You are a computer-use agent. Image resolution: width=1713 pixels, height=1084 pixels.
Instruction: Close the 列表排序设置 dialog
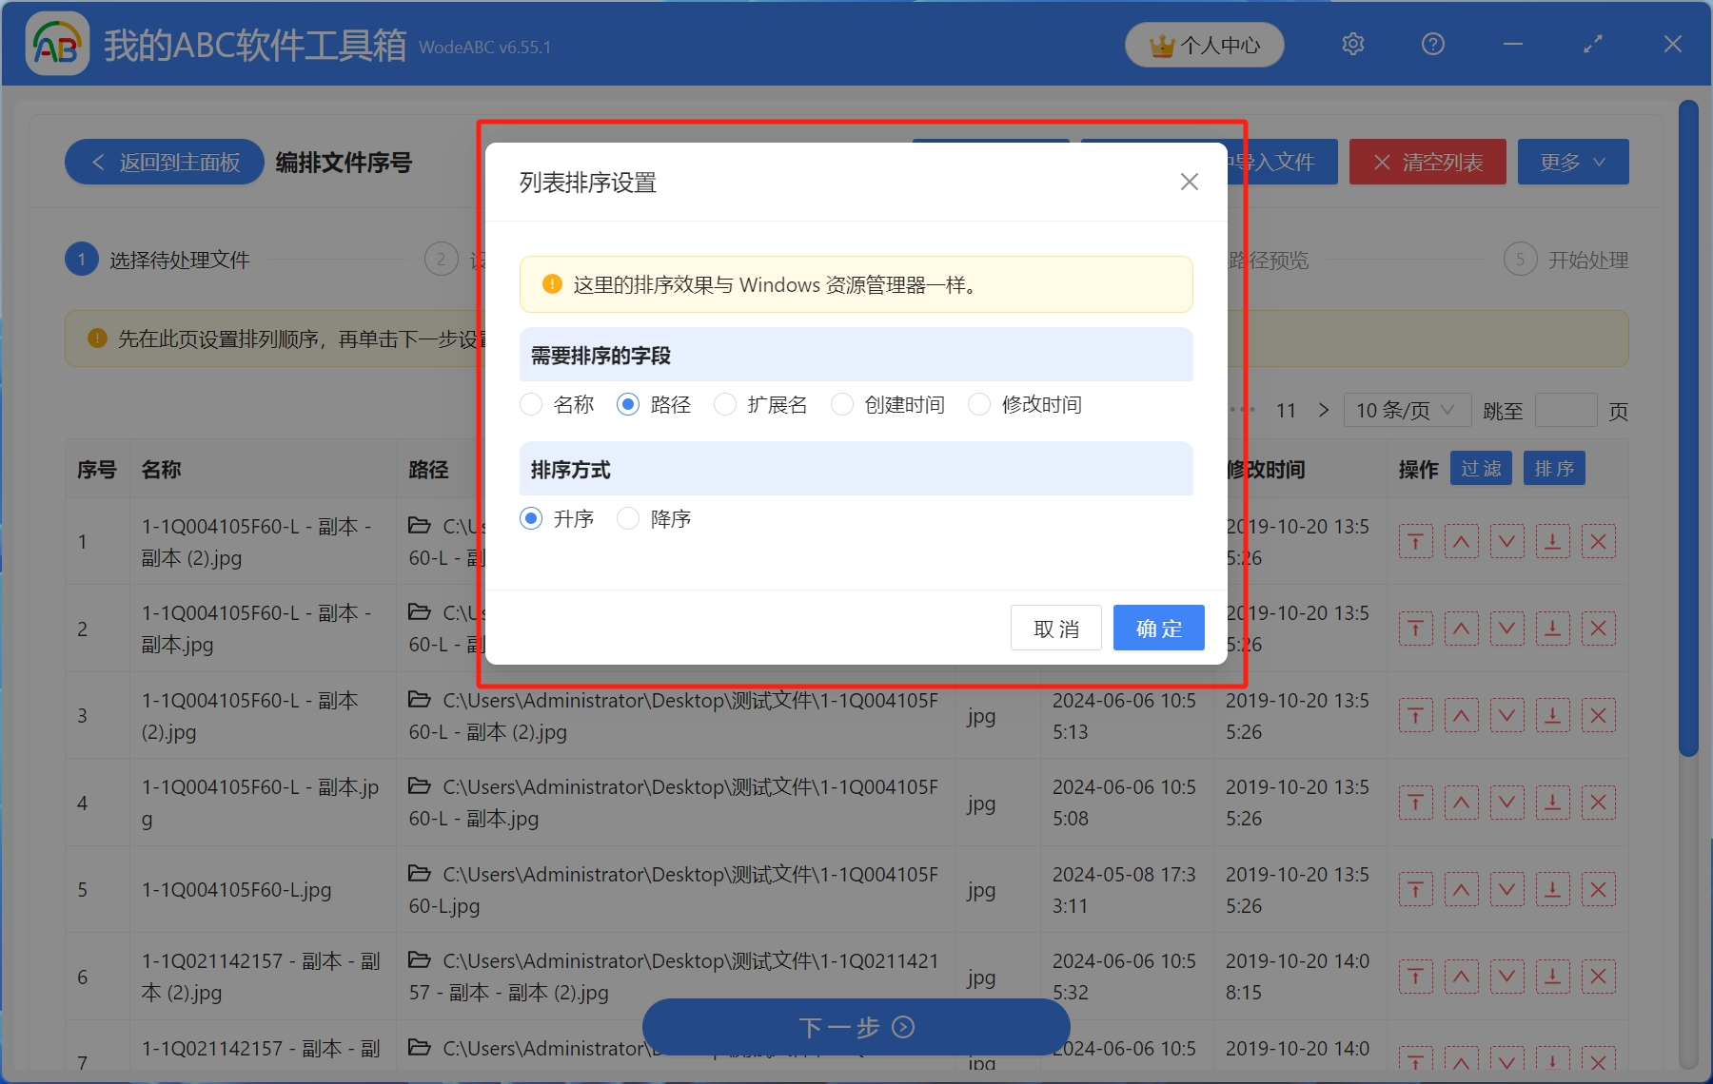click(x=1189, y=181)
